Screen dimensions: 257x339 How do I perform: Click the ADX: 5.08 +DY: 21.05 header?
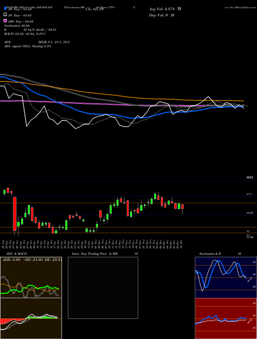[32, 260]
